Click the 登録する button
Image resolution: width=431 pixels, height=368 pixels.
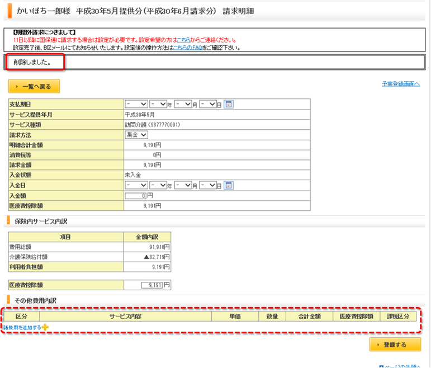pos(395,345)
